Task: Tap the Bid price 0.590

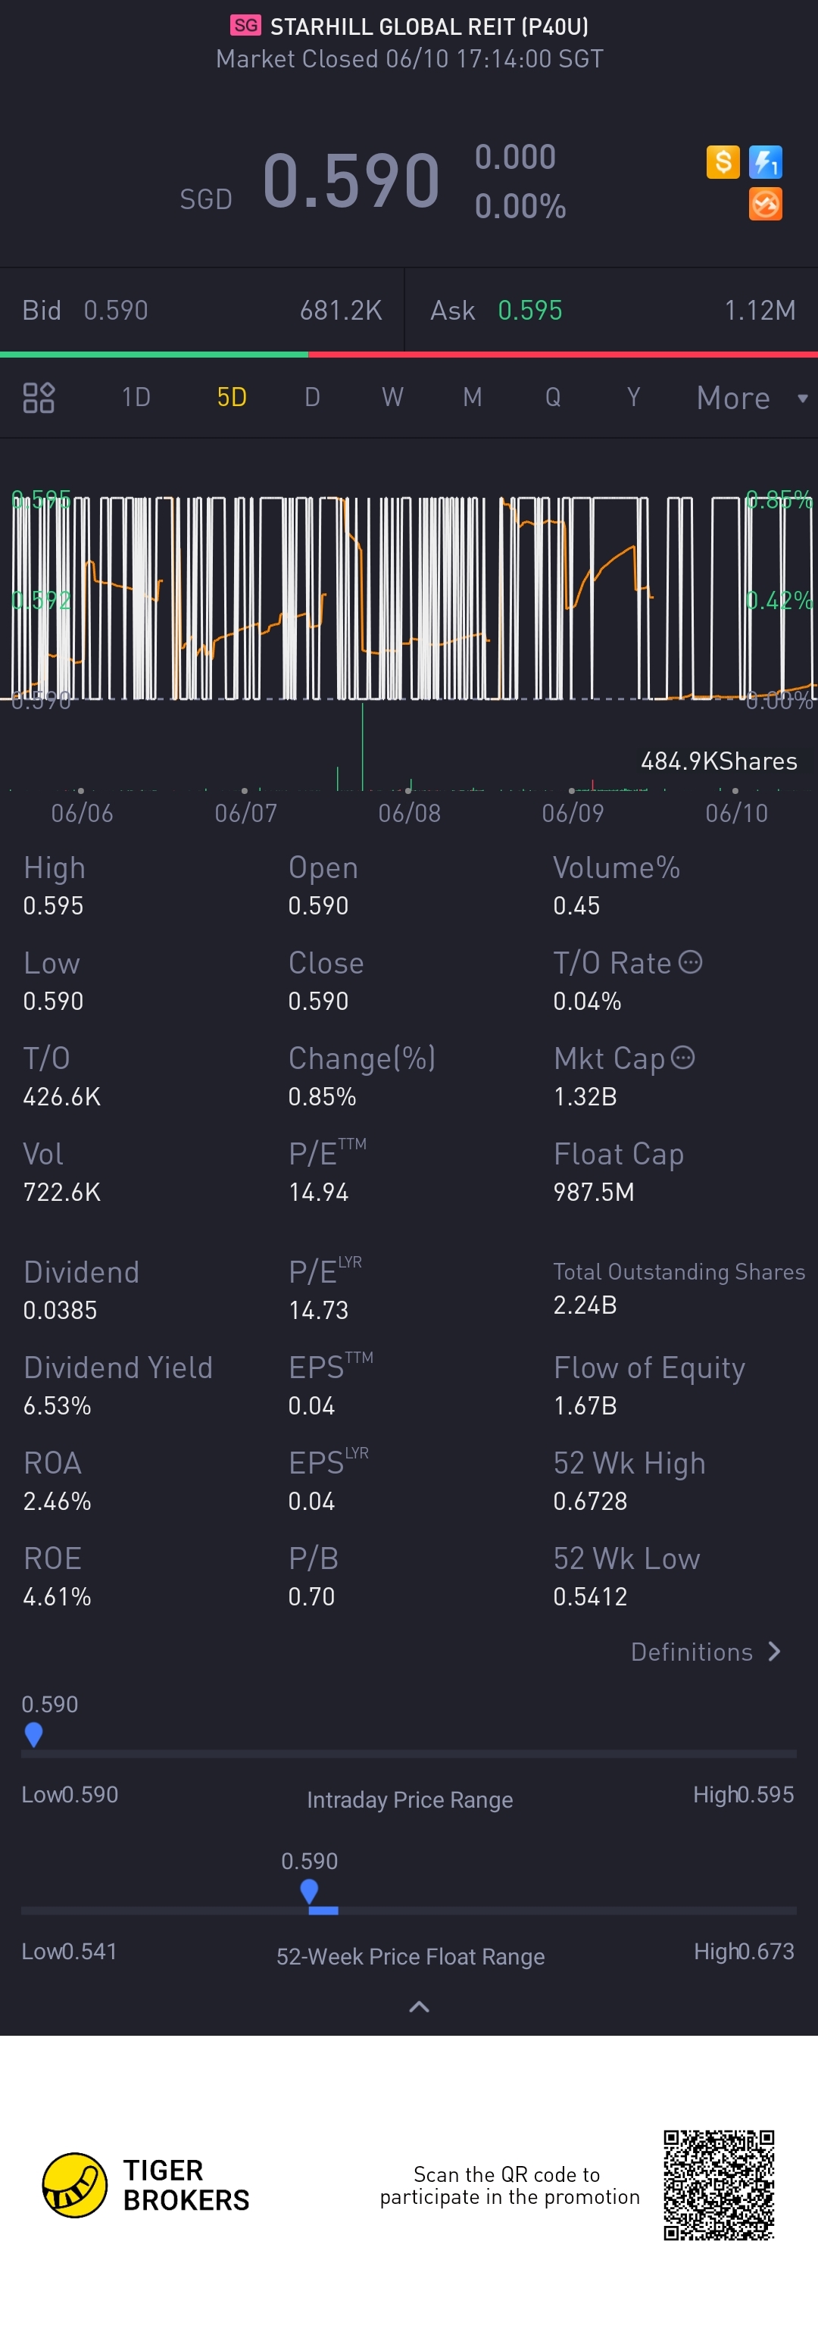Action: (x=115, y=311)
